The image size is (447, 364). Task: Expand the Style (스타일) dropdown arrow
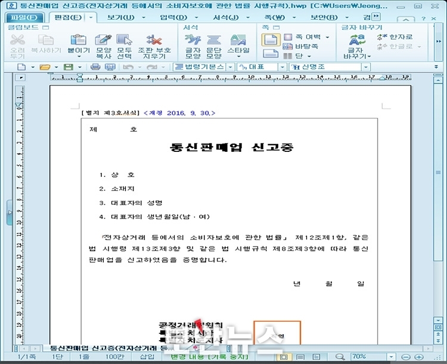tap(238, 57)
